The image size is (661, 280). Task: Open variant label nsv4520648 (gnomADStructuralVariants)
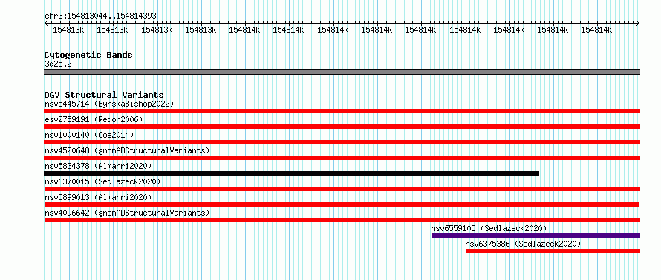pyautogui.click(x=127, y=150)
